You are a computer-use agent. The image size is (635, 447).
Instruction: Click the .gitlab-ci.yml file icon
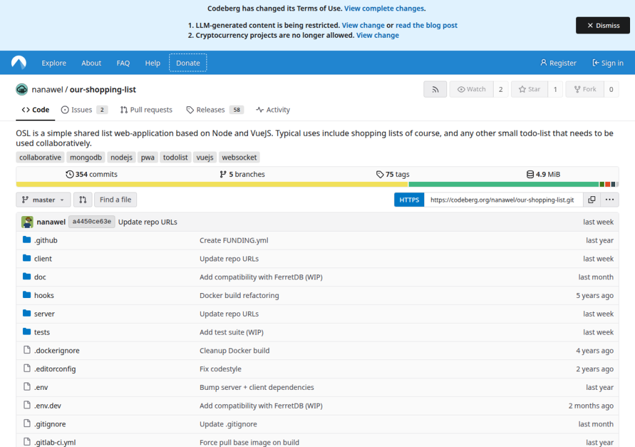pyautogui.click(x=27, y=442)
